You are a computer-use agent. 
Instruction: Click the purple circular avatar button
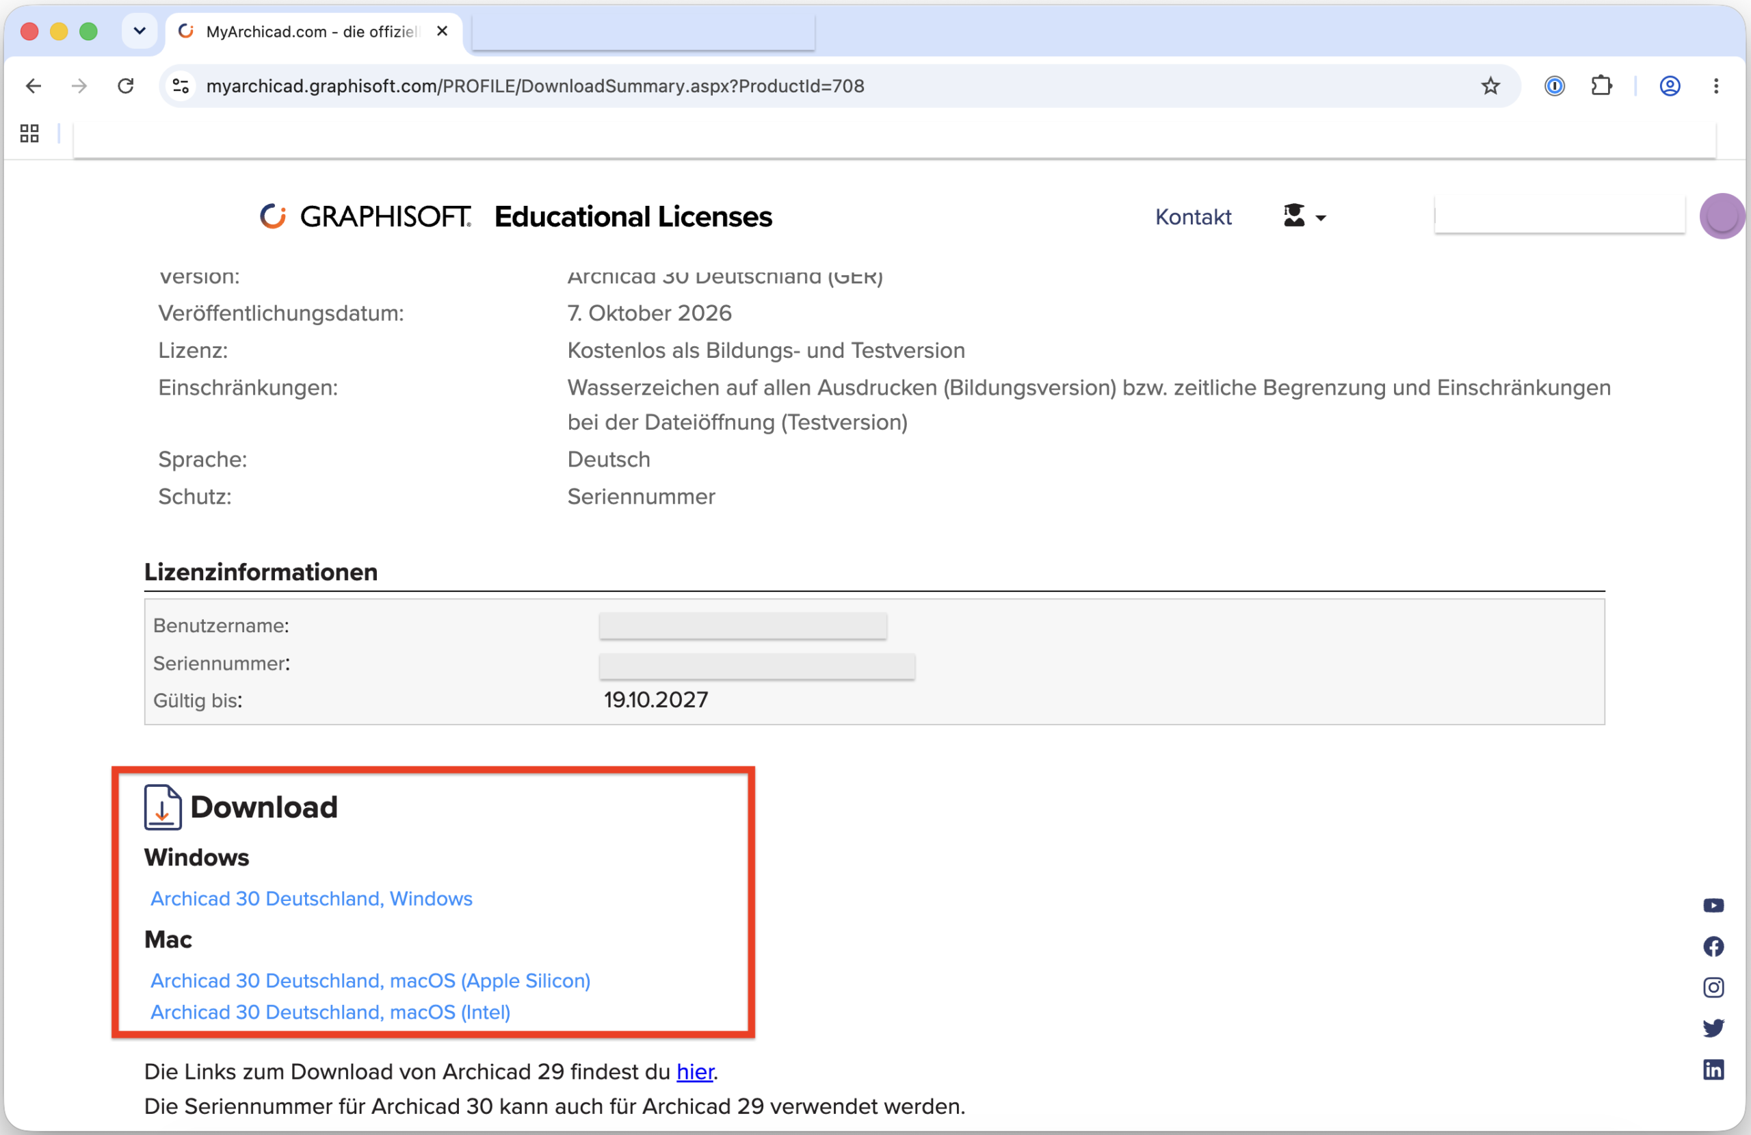point(1721,216)
